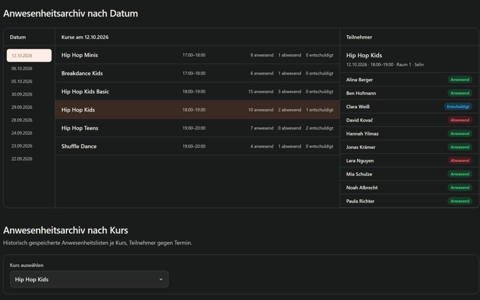Click 8 anwesend in Hip Hop Minis row
480x300 pixels.
262,55
